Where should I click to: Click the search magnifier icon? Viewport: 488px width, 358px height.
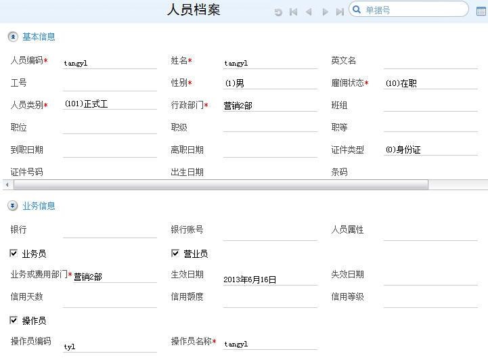[x=357, y=9]
